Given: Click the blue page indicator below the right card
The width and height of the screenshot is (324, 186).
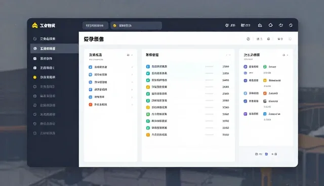Looking at the screenshot, I should click(x=266, y=154).
